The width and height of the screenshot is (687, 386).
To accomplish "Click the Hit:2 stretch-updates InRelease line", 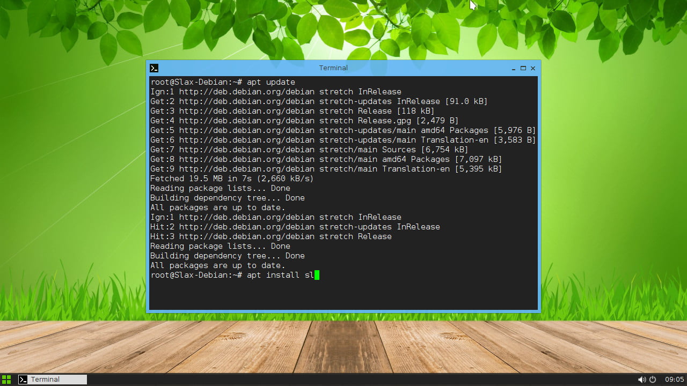I will tap(295, 227).
